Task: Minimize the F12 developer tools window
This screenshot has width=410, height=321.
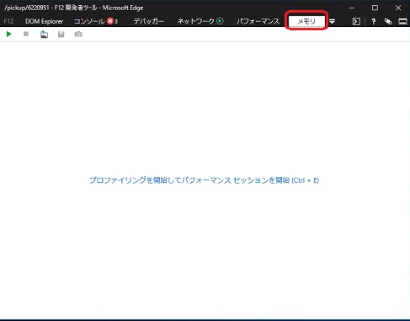Action: click(x=352, y=8)
